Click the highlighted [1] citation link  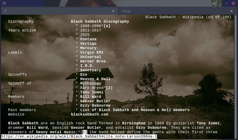(x=85, y=132)
